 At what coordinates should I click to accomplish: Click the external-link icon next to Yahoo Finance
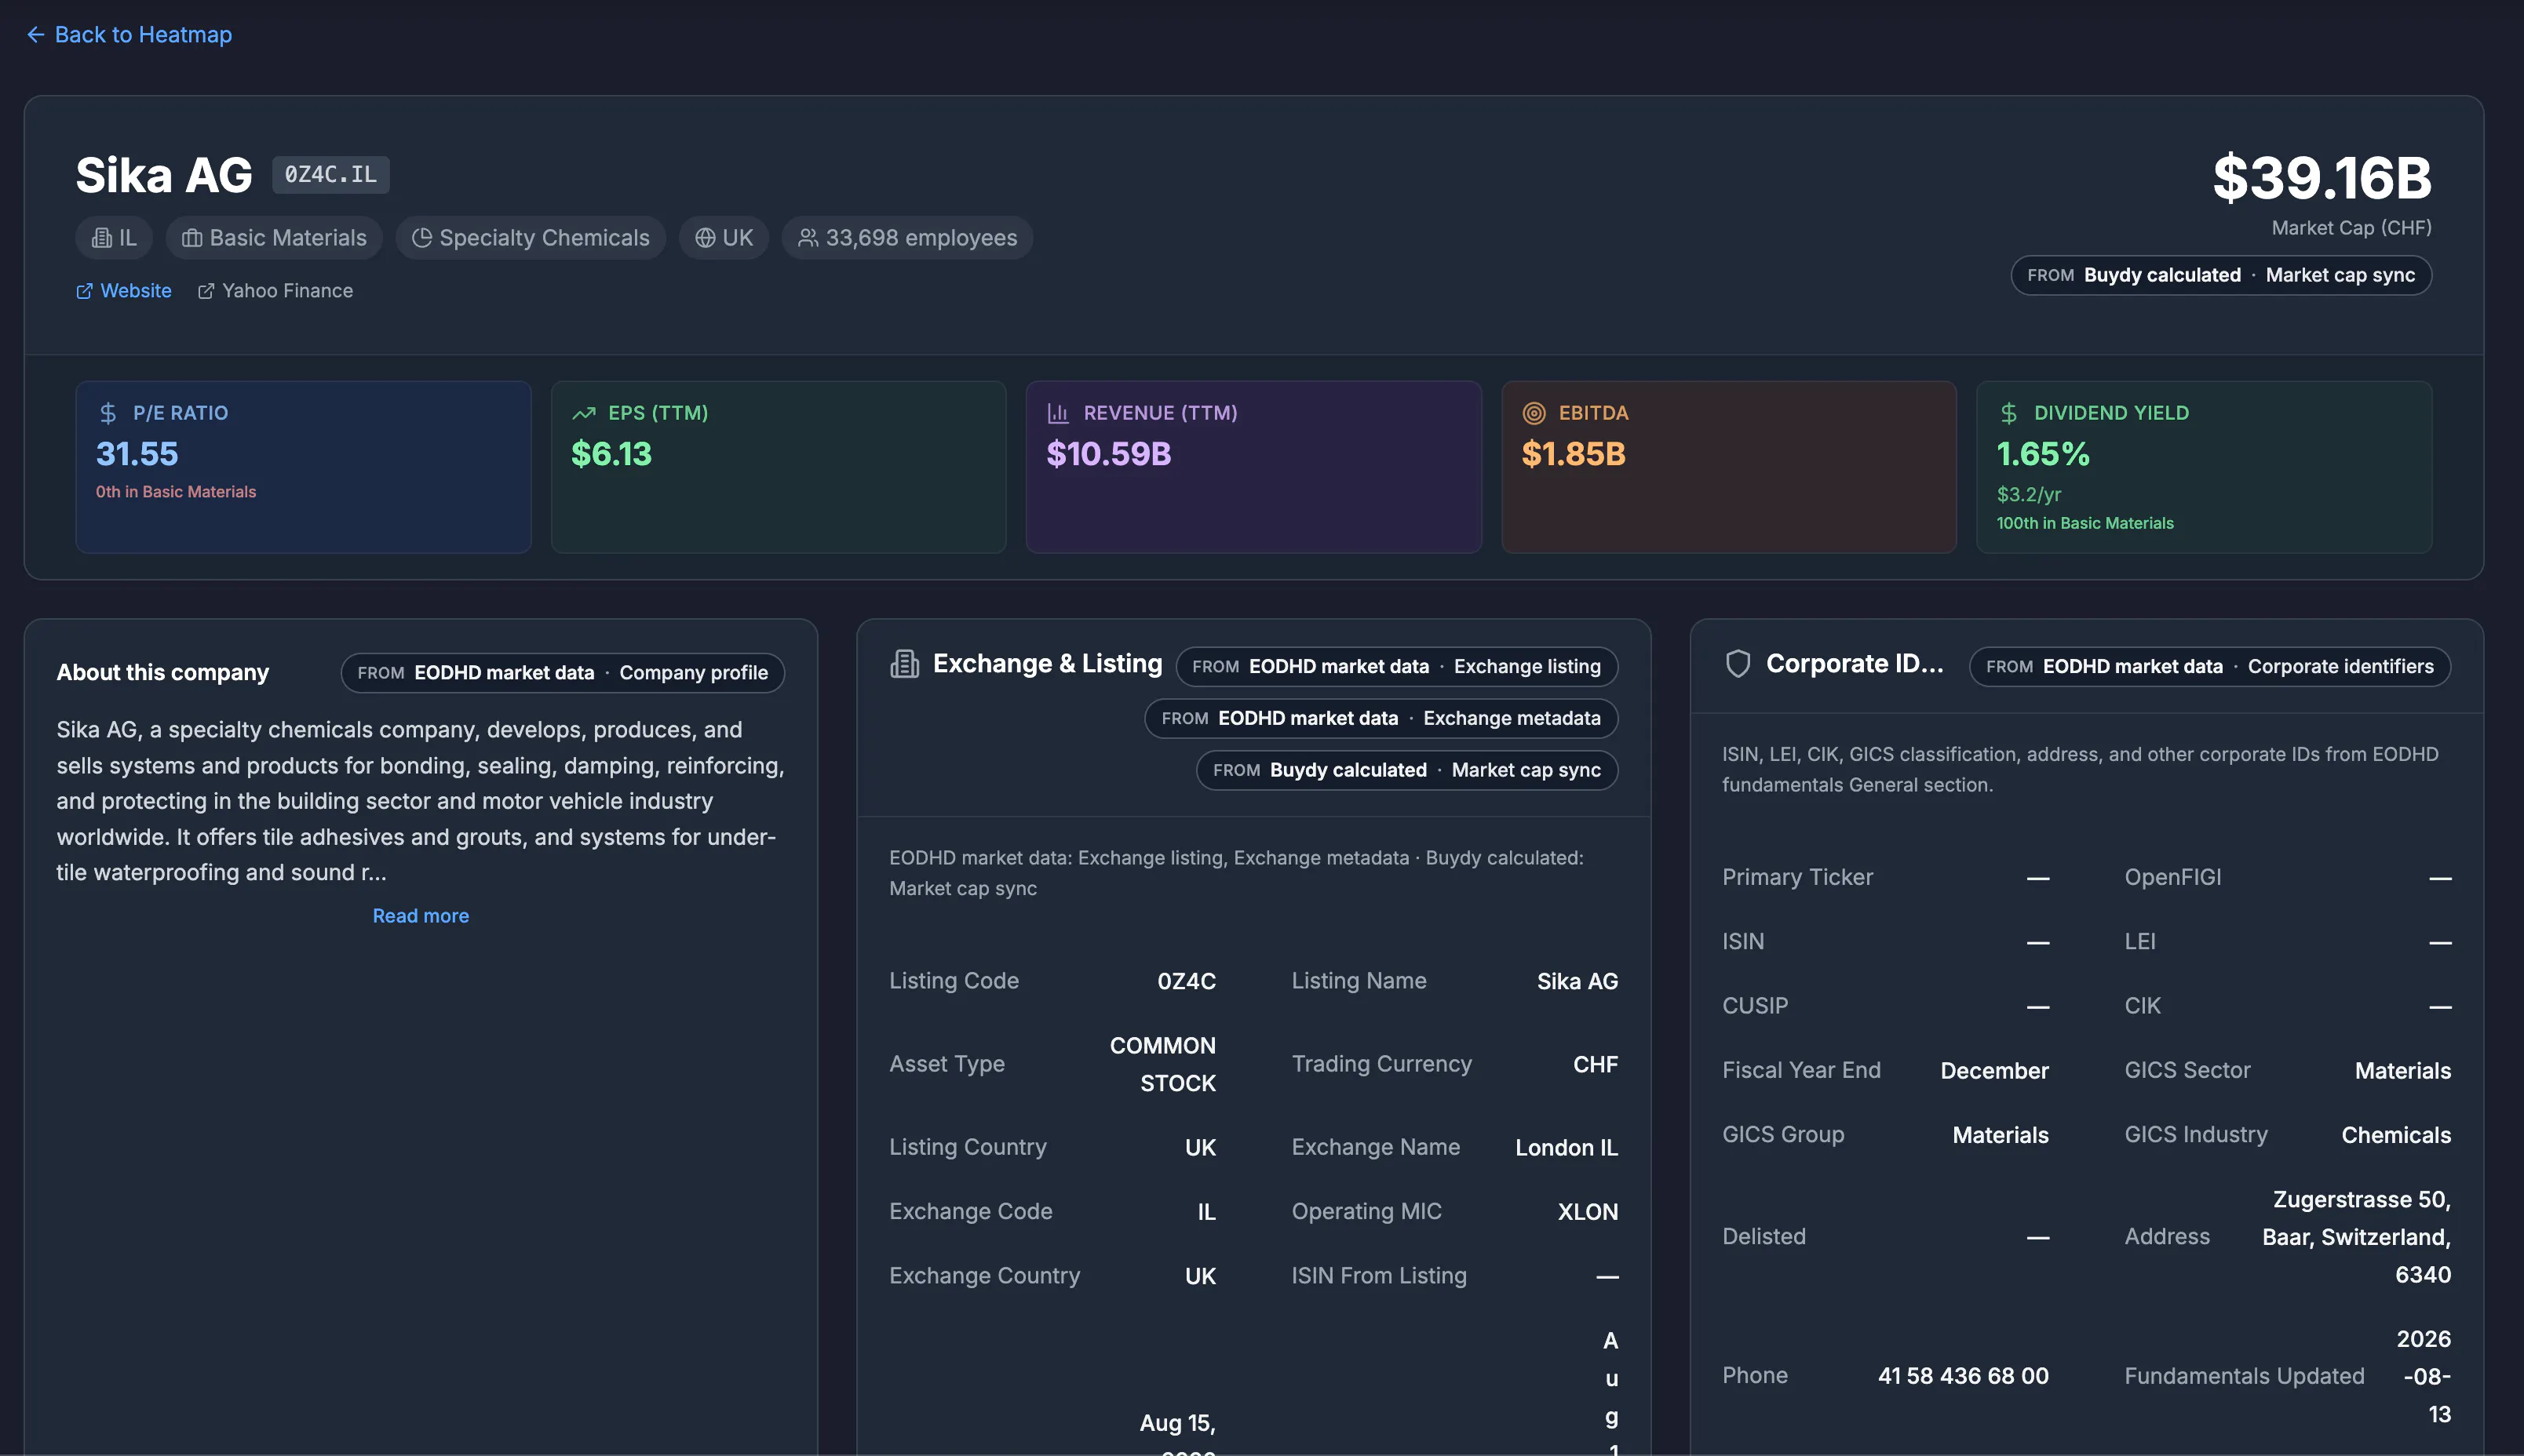(x=205, y=291)
